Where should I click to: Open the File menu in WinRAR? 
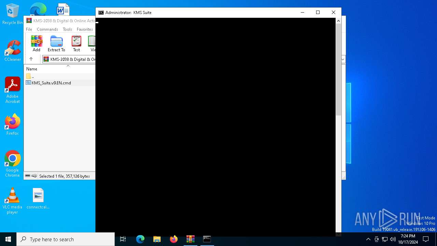(29, 29)
